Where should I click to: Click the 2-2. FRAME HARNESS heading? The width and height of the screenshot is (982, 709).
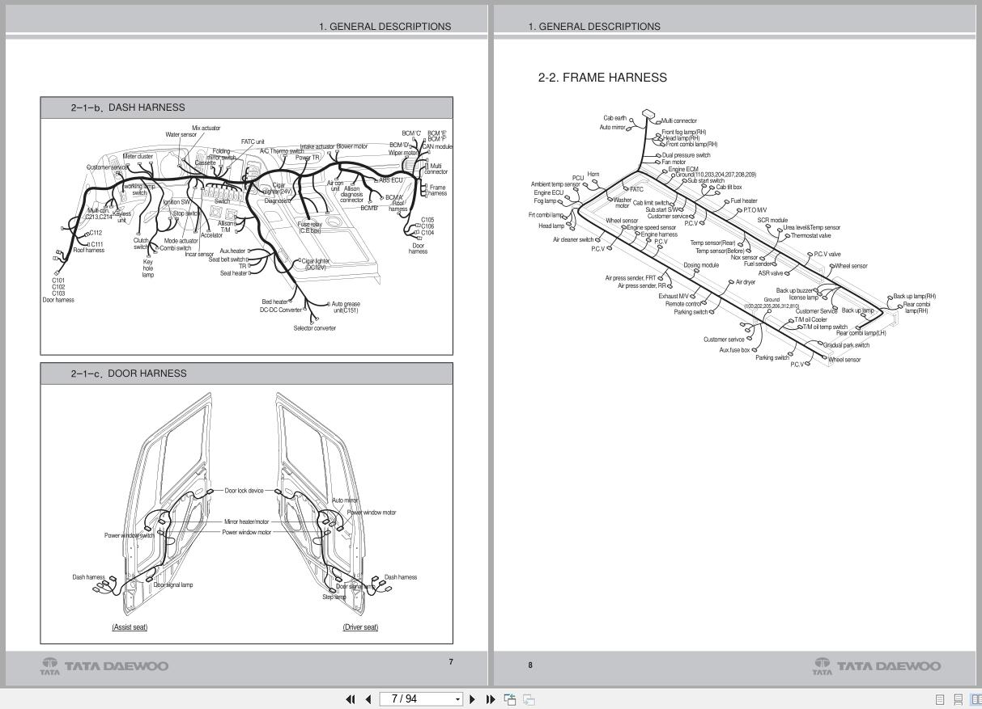point(602,78)
